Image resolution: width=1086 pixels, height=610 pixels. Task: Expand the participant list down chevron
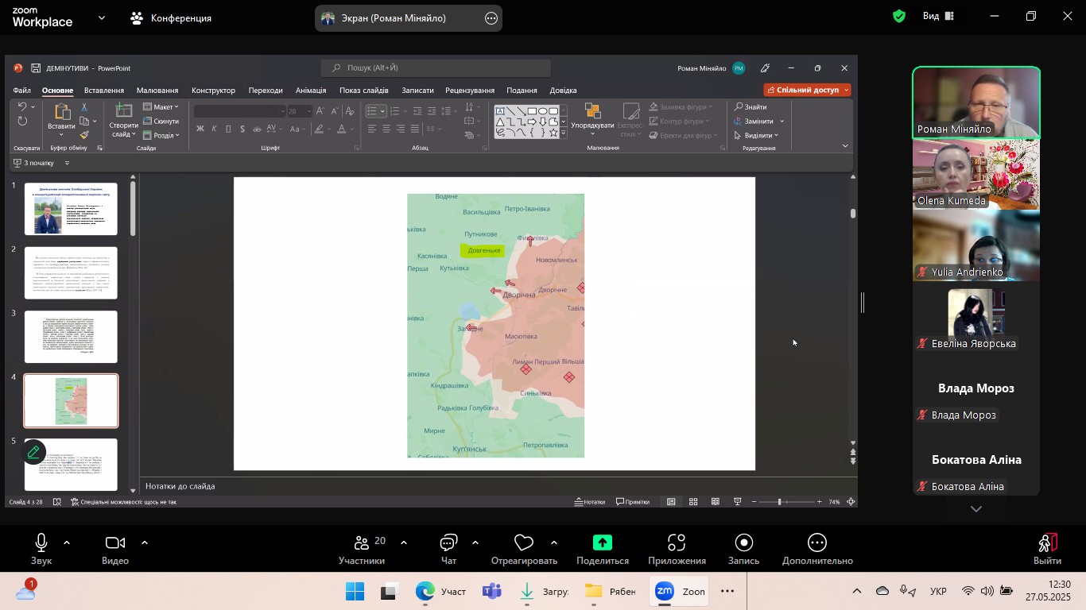point(976,509)
